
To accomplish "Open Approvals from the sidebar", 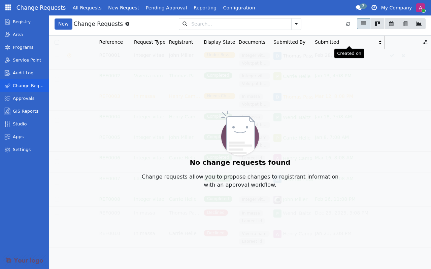I will (24, 98).
